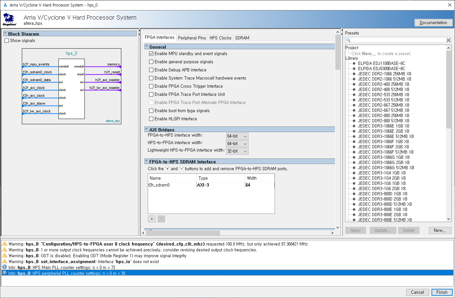The width and height of the screenshot is (455, 298).
Task: Open the SDRAM tab
Action: click(x=242, y=38)
